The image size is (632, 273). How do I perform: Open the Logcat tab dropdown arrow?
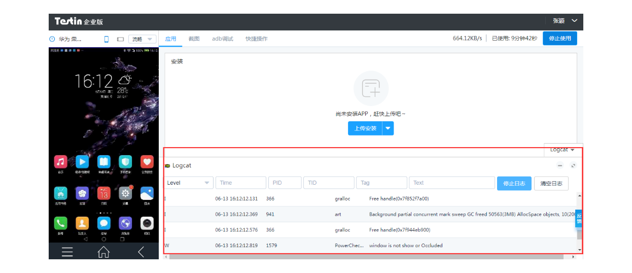573,150
